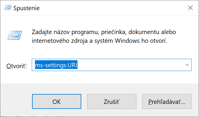Viewport: 199px width, 117px height.
Task: Click empty title bar area right of Spustenie
Action: [111, 8]
